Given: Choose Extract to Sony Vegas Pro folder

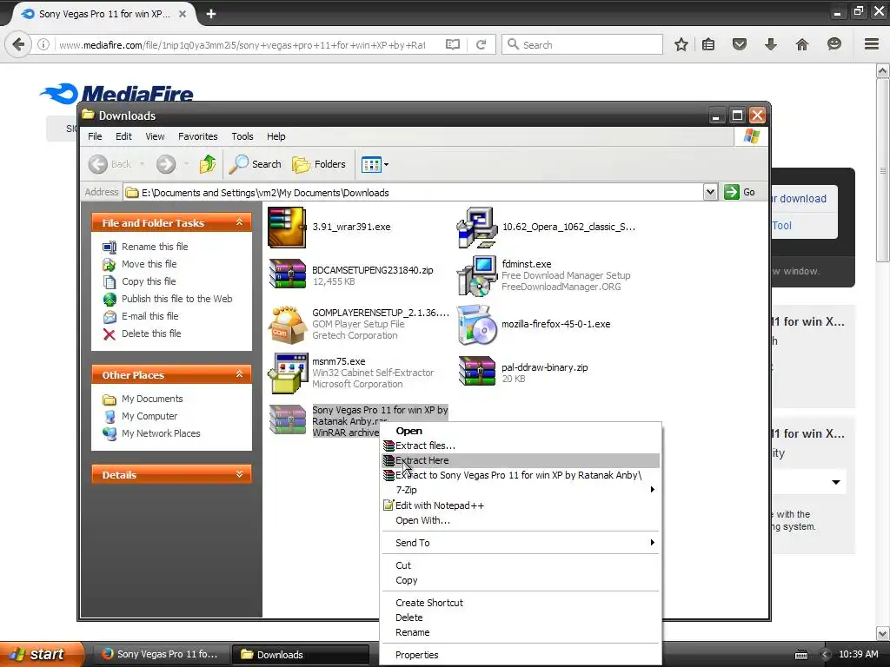Looking at the screenshot, I should pos(521,475).
